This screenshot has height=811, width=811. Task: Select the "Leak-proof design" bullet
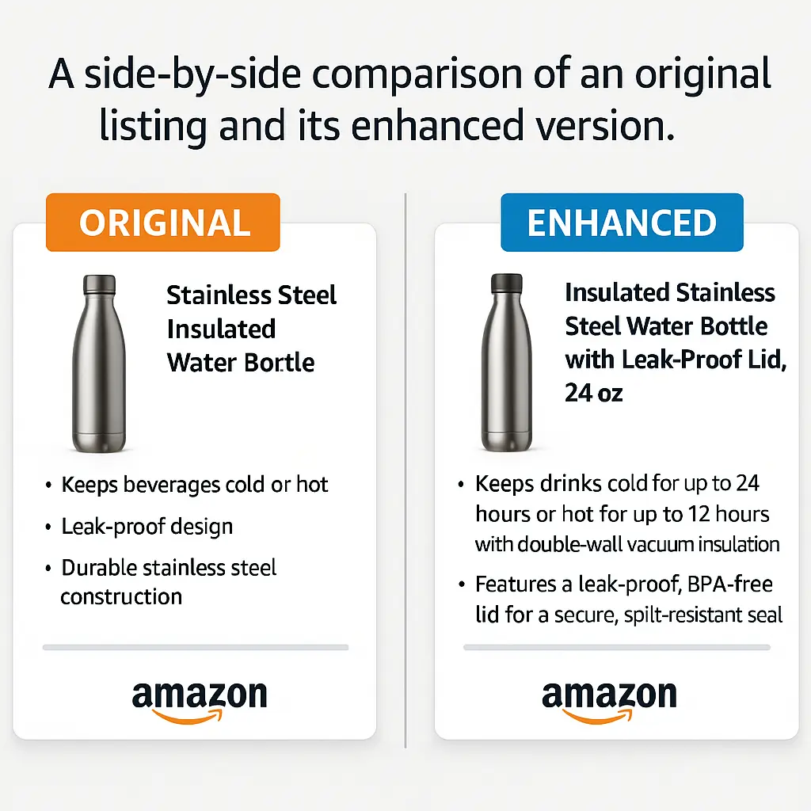point(147,526)
